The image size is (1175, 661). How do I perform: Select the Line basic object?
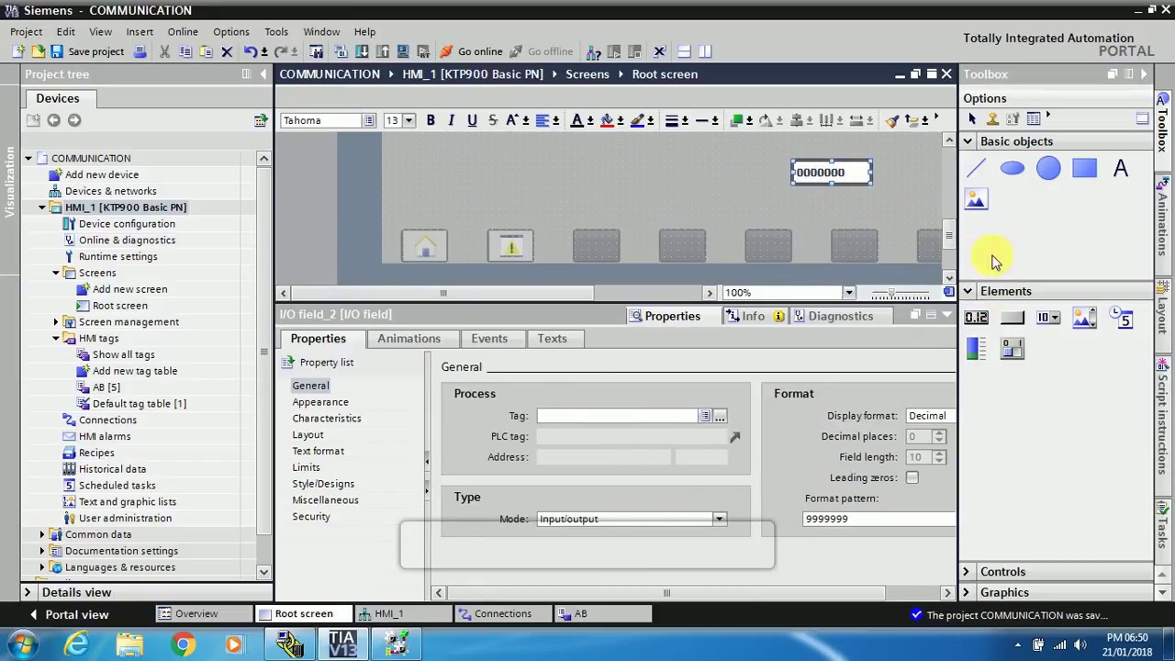(976, 168)
